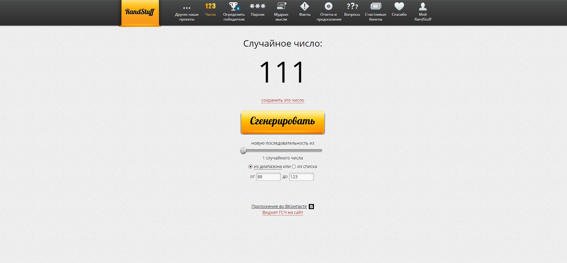This screenshot has width=567, height=263.
Task: Open the My RandStuff profile icon
Action: [423, 6]
